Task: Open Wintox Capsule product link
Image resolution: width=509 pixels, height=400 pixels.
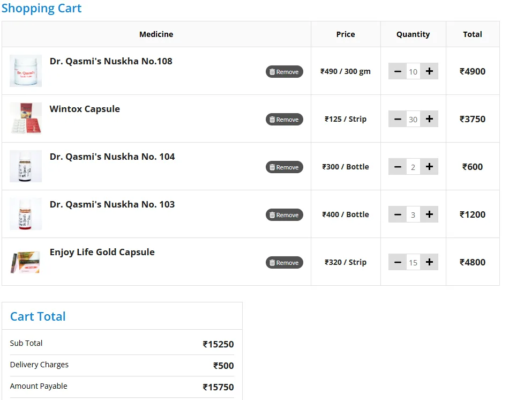Action: (x=85, y=109)
